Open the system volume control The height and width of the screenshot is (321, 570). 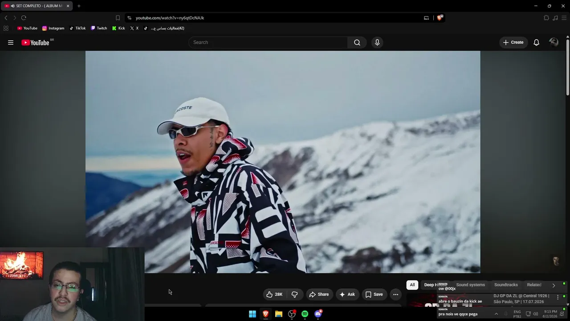(x=535, y=314)
